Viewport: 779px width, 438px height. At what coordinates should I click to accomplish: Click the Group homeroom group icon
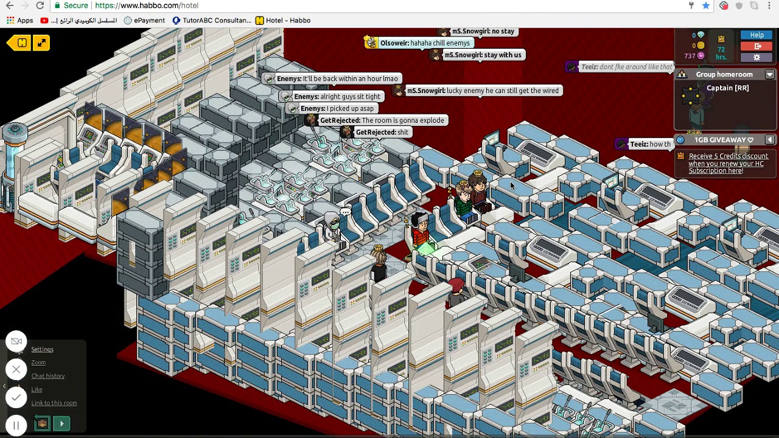tap(682, 74)
